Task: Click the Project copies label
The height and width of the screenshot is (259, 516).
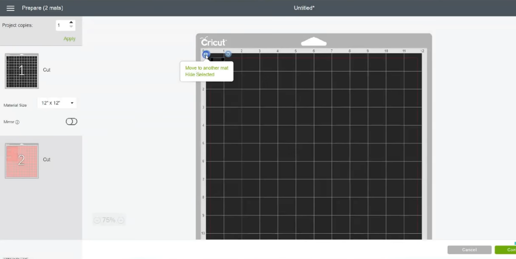Action: pos(18,25)
